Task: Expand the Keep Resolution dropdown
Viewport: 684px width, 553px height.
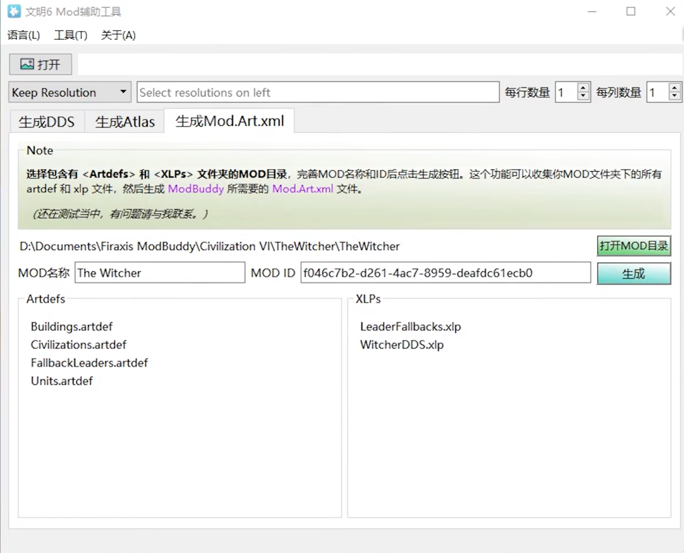Action: (70, 92)
